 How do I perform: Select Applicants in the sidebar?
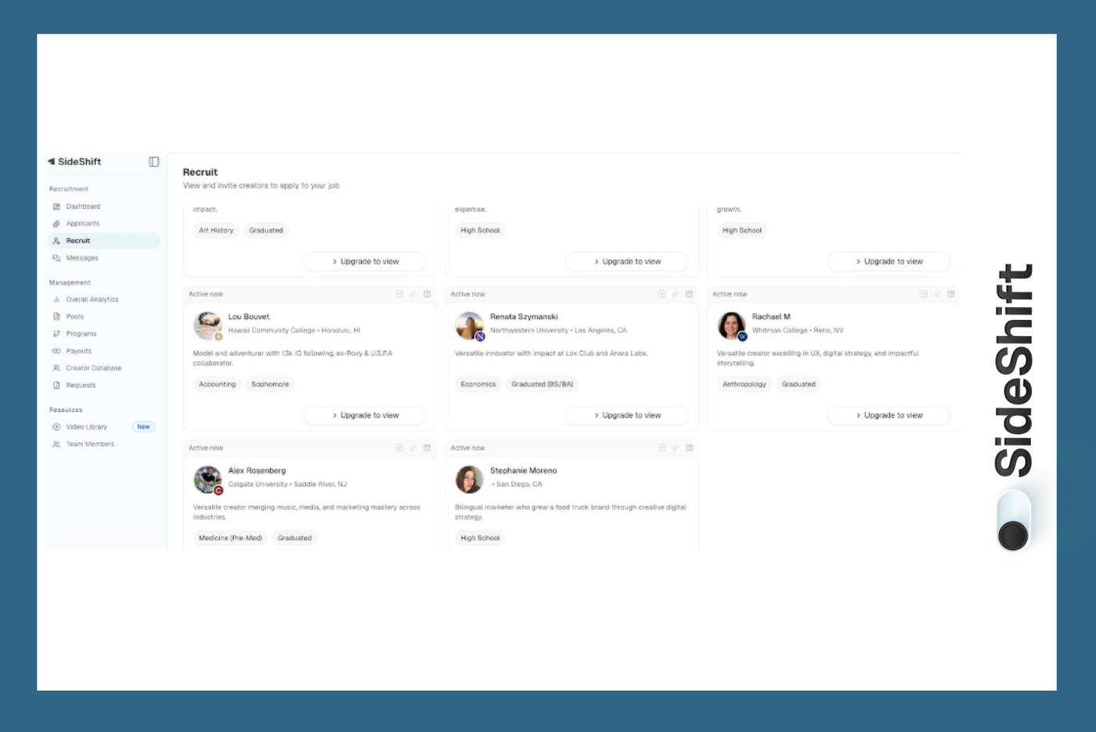tap(82, 223)
